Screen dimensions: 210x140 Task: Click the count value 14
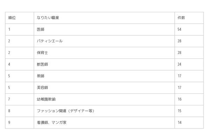(x=180, y=122)
